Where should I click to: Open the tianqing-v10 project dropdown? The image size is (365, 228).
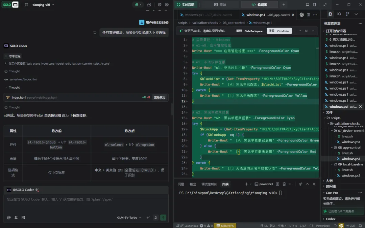43,5
